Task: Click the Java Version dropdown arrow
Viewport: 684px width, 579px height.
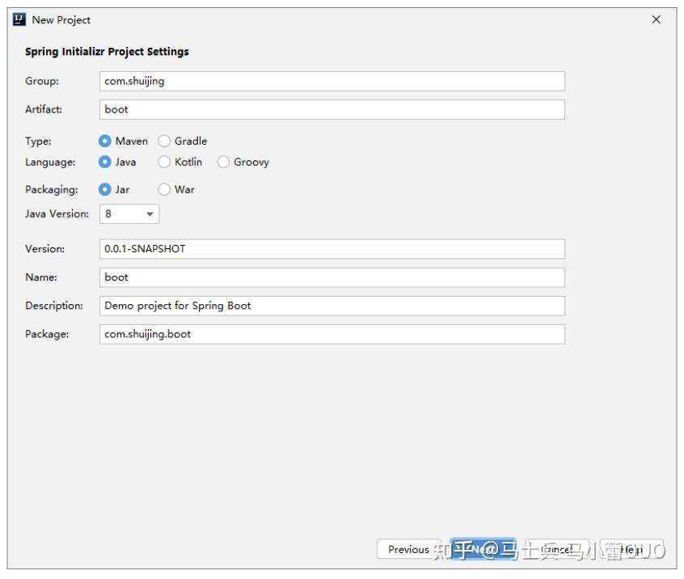Action: [x=150, y=214]
